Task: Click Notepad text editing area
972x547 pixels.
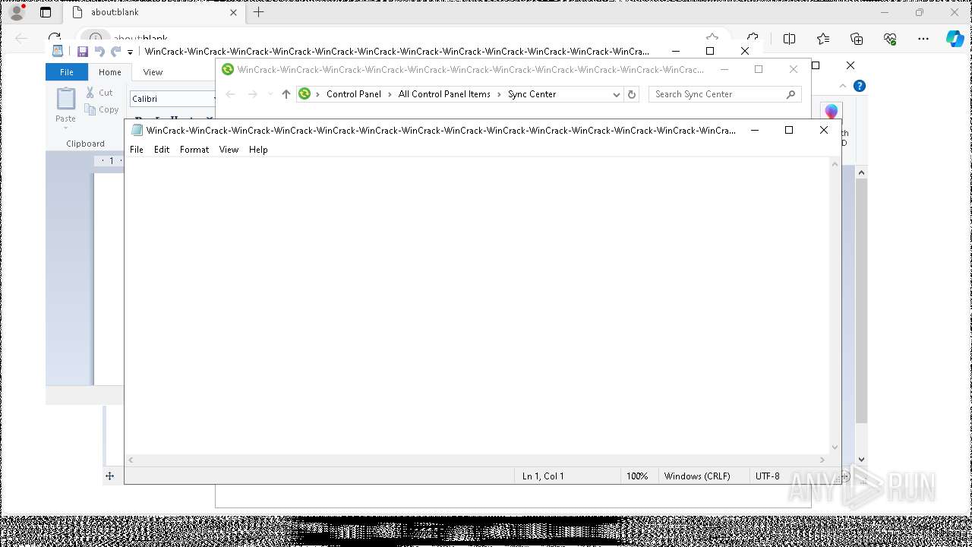Action: 477,305
